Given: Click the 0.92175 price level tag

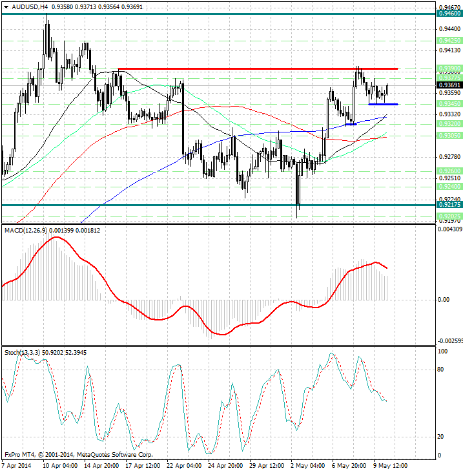Looking at the screenshot, I should tap(448, 205).
